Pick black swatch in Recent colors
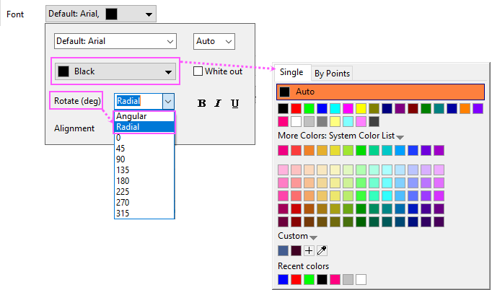This screenshot has height=290, width=492. tap(322, 279)
